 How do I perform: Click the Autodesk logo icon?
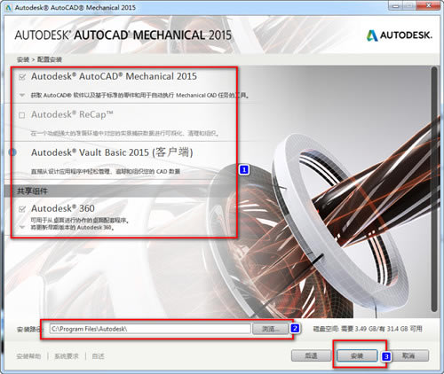372,35
